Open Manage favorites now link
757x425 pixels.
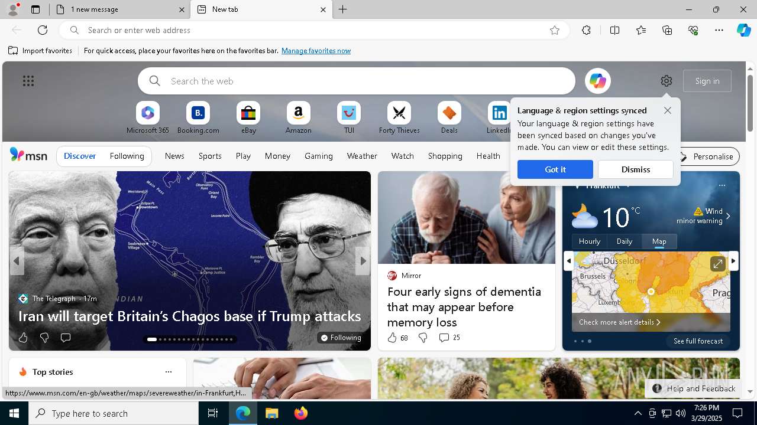coord(316,51)
